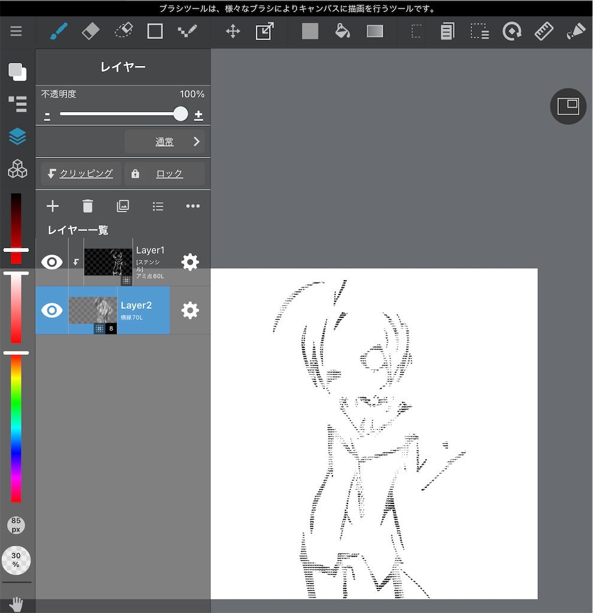
Task: Select the Fill rectangle tool
Action: point(310,31)
